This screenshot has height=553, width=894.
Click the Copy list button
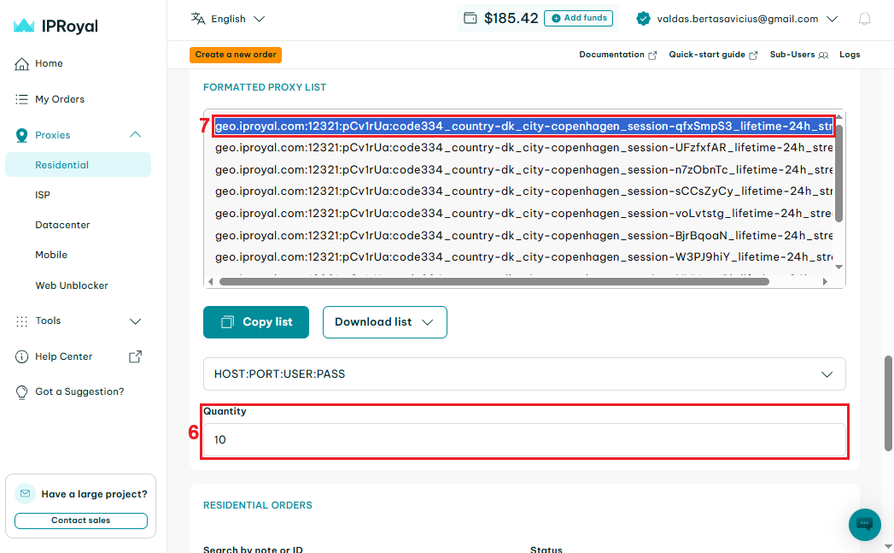pos(256,322)
